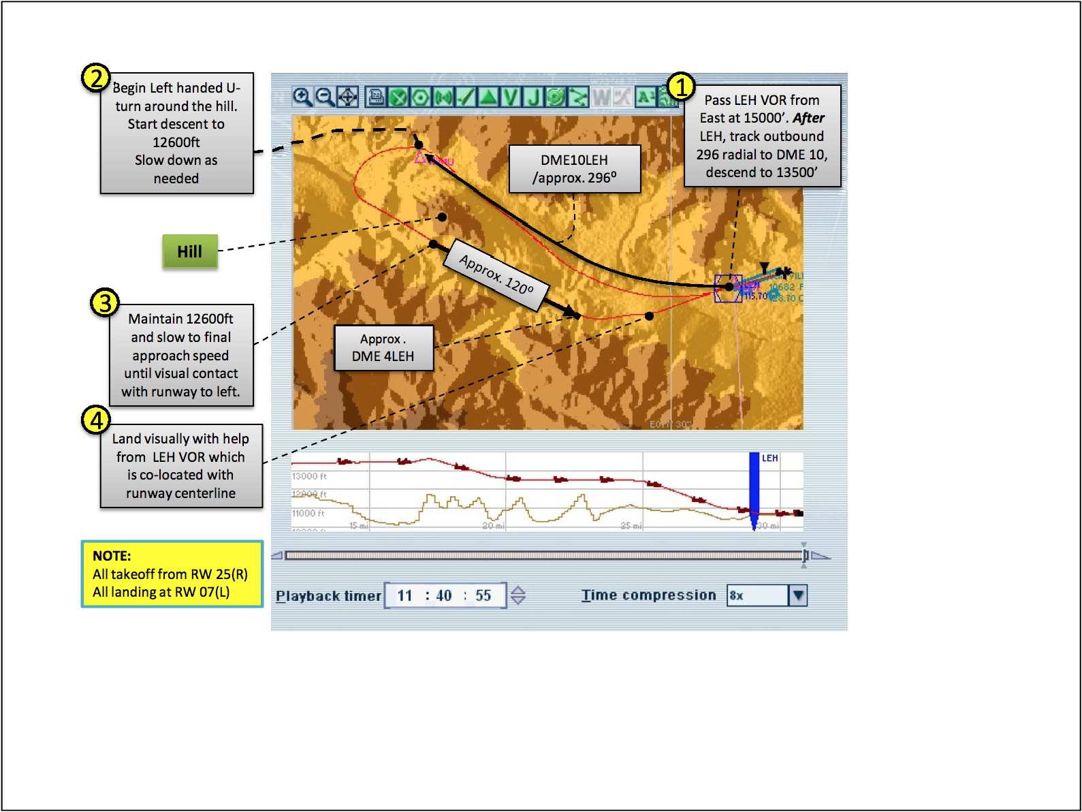The width and height of the screenshot is (1082, 812).
Task: Increase the playback timer with up arrow
Action: [518, 590]
